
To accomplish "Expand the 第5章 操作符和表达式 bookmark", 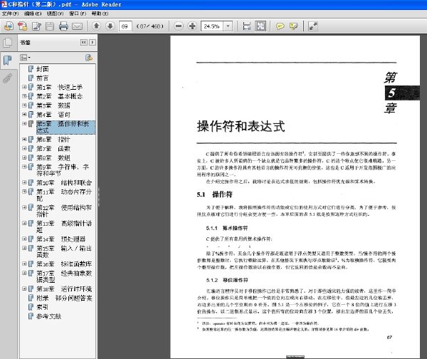I will point(24,123).
